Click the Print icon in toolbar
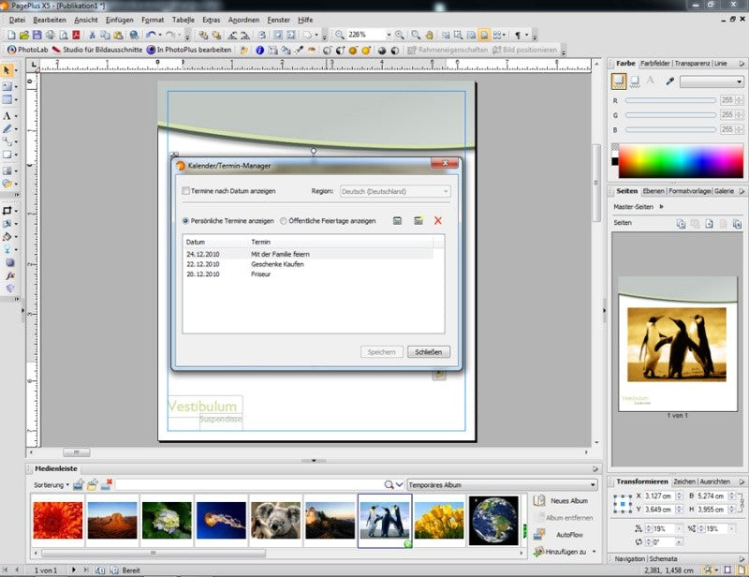Image resolution: width=749 pixels, height=577 pixels. 50,35
